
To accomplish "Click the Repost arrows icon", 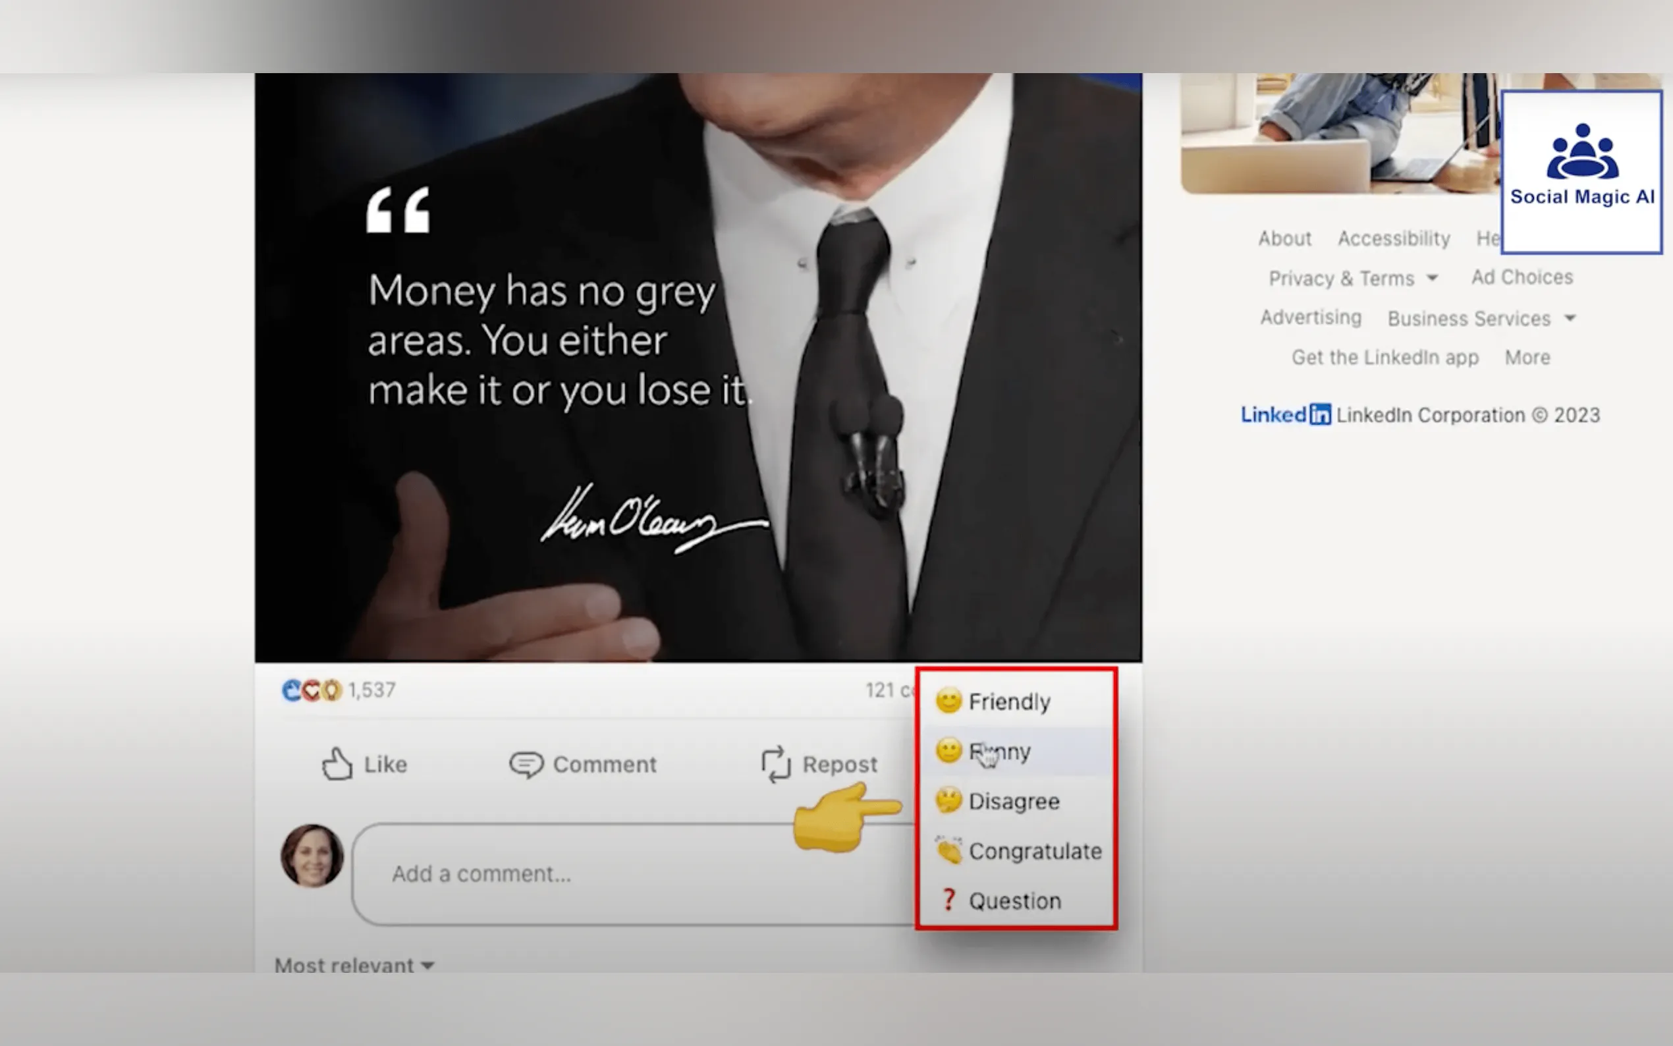I will pyautogui.click(x=775, y=765).
